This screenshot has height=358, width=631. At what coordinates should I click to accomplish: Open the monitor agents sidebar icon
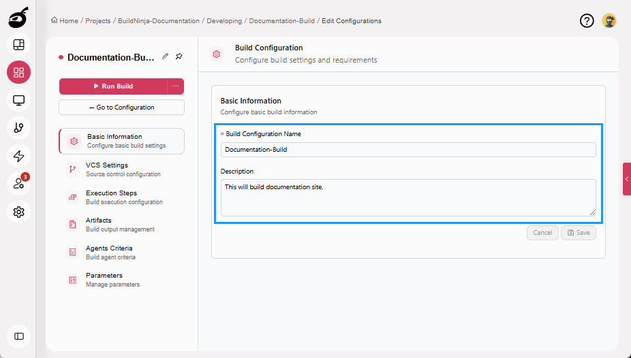click(x=18, y=100)
